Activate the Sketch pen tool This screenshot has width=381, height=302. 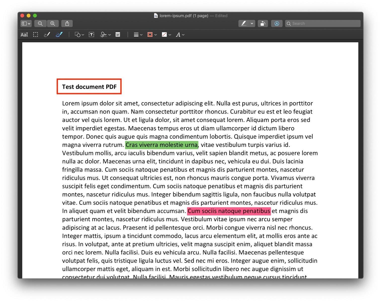point(47,35)
